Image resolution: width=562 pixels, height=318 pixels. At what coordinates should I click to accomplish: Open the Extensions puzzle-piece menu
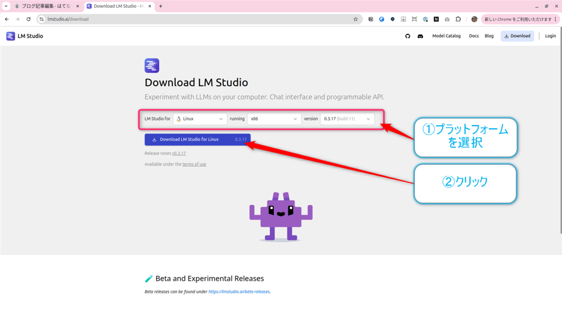click(x=458, y=19)
